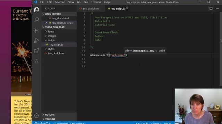This screenshot has width=222, height=124.
Task: Open the Help menu
Action: click(x=107, y=2)
